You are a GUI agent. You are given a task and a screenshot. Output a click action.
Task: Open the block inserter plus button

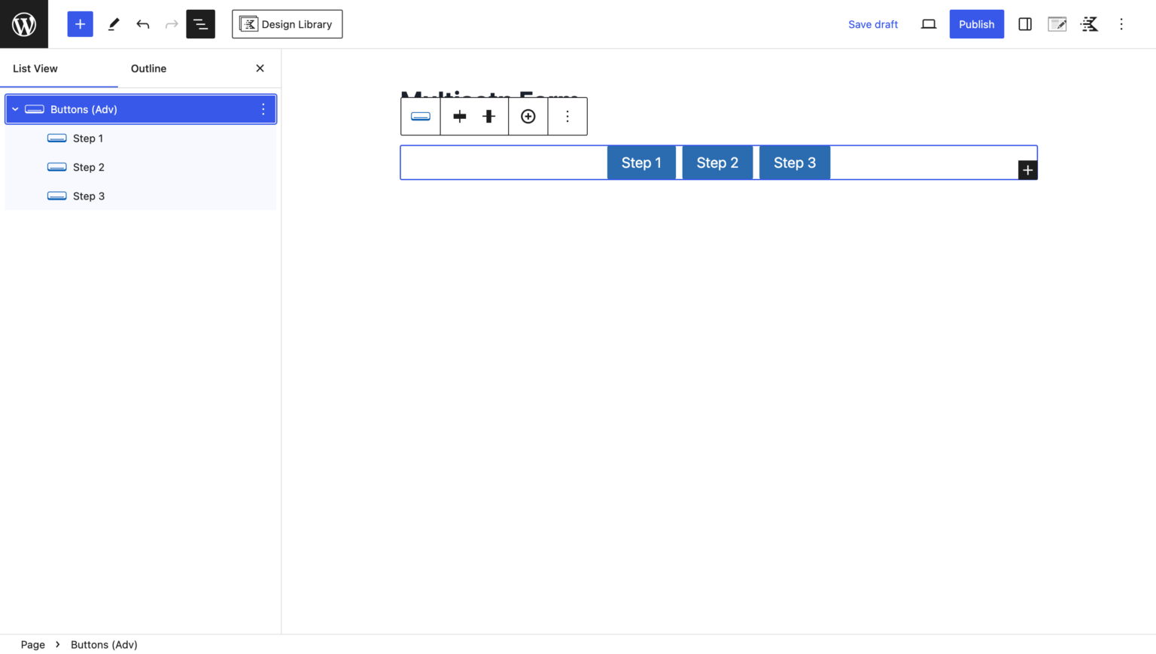(x=80, y=24)
